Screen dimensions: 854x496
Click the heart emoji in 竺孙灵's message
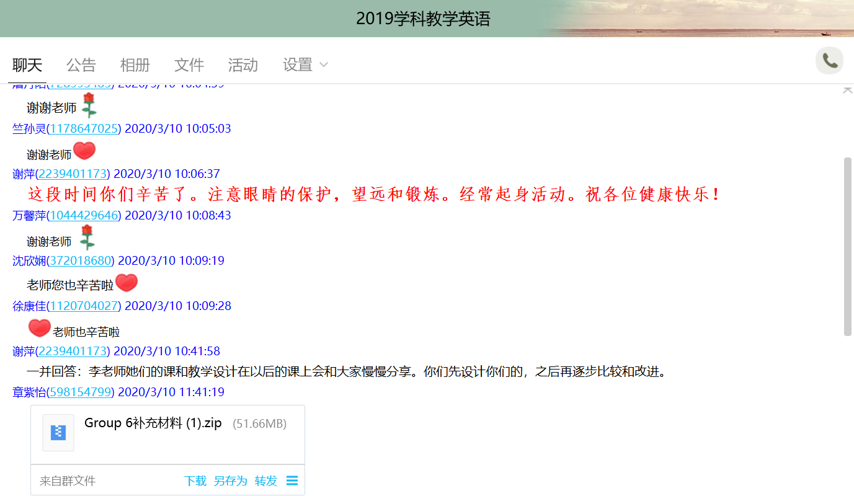tap(84, 151)
